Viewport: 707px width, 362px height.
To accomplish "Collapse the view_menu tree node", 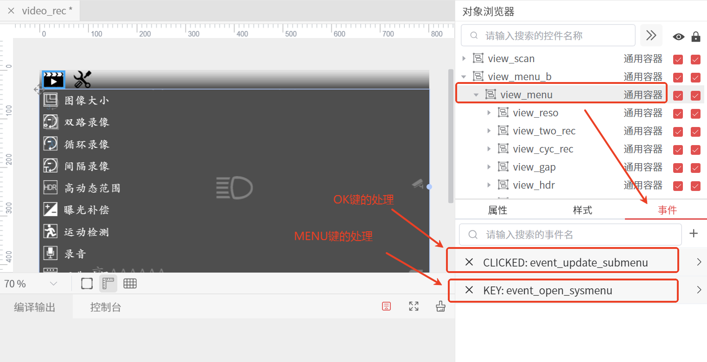I will tap(476, 95).
